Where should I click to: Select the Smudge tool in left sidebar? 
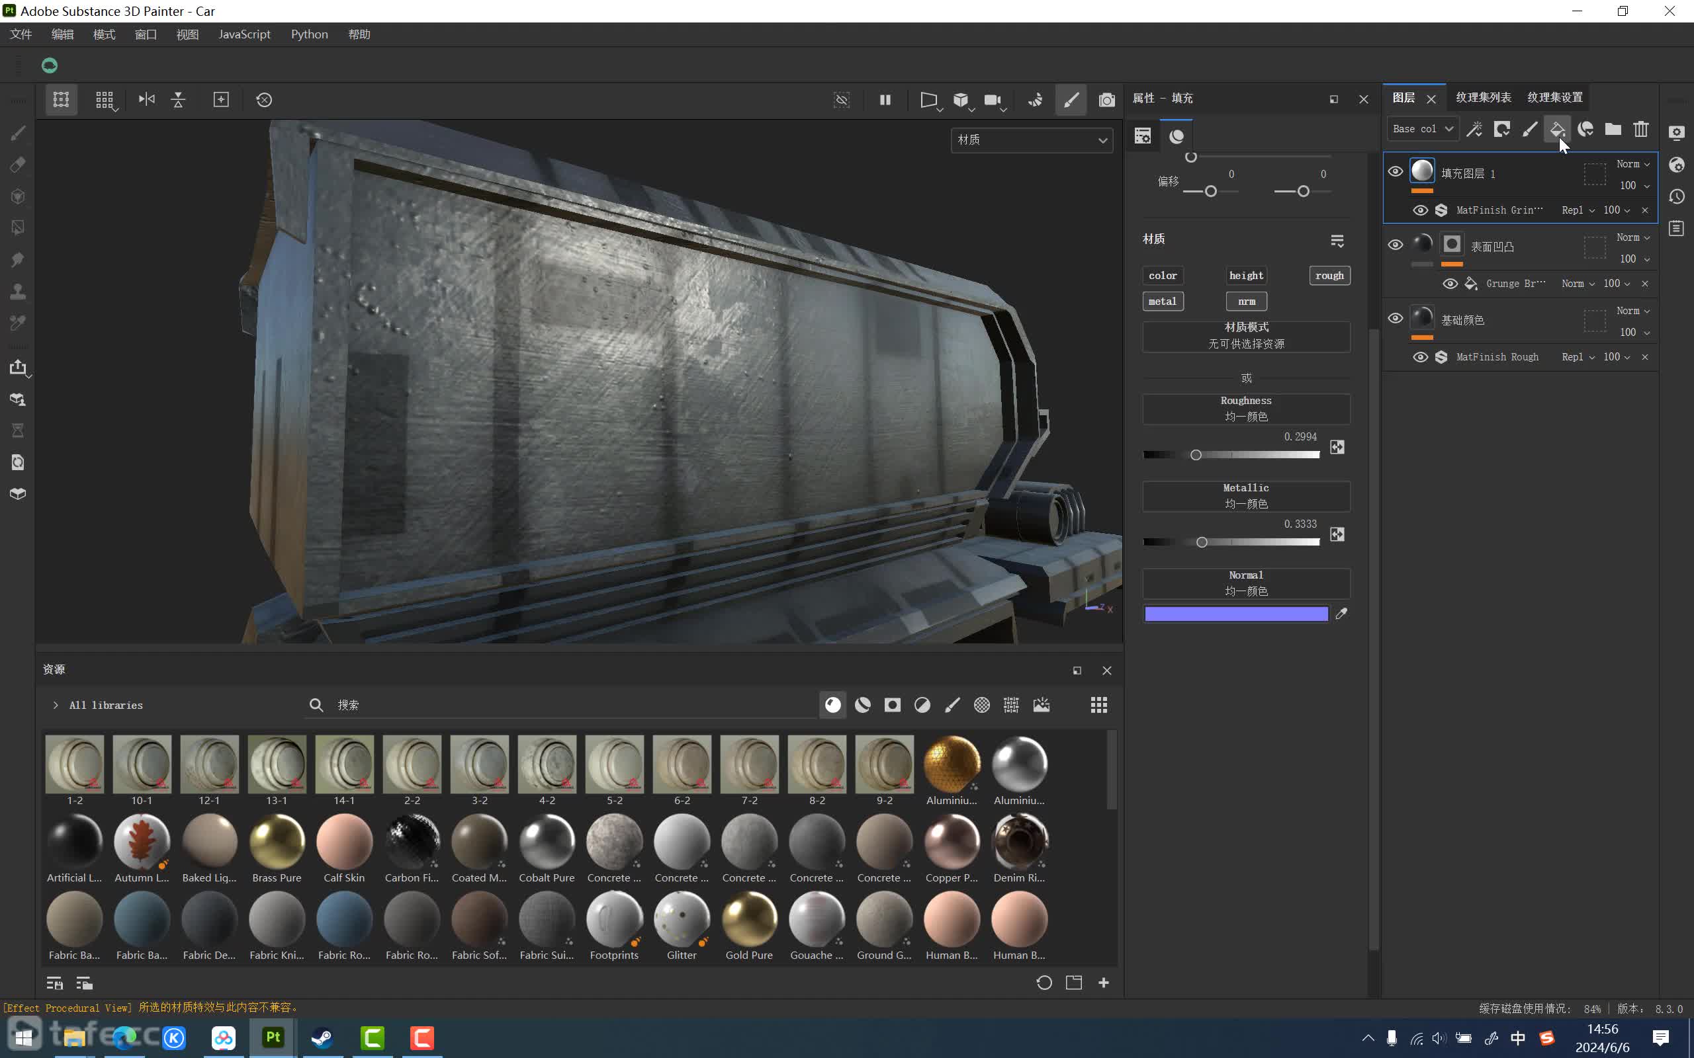point(19,260)
